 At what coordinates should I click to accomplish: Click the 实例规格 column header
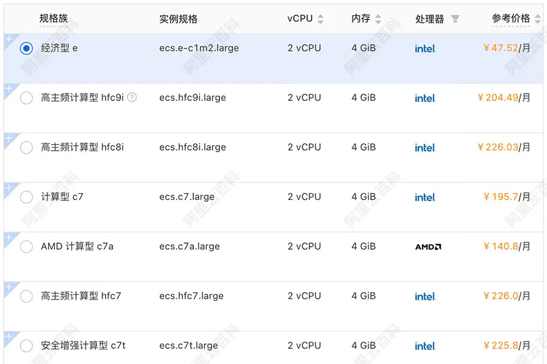point(178,19)
